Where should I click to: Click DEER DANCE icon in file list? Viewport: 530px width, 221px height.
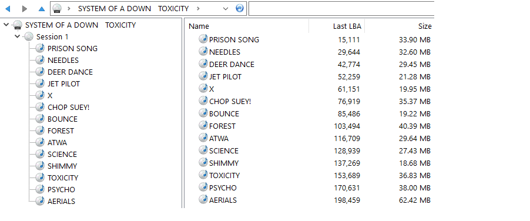[x=203, y=63]
